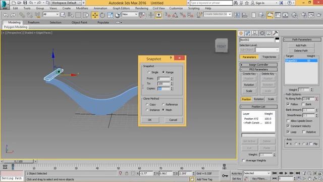
Task: Expand the Assign Controller rollout
Action: point(258,65)
